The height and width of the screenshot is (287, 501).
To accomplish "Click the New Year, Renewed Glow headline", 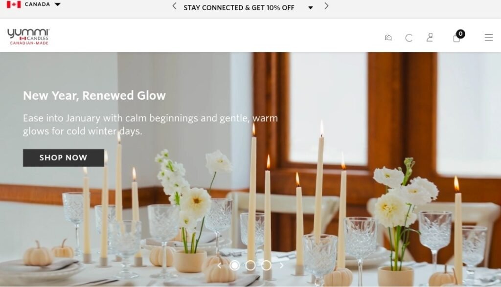I will pos(94,95).
